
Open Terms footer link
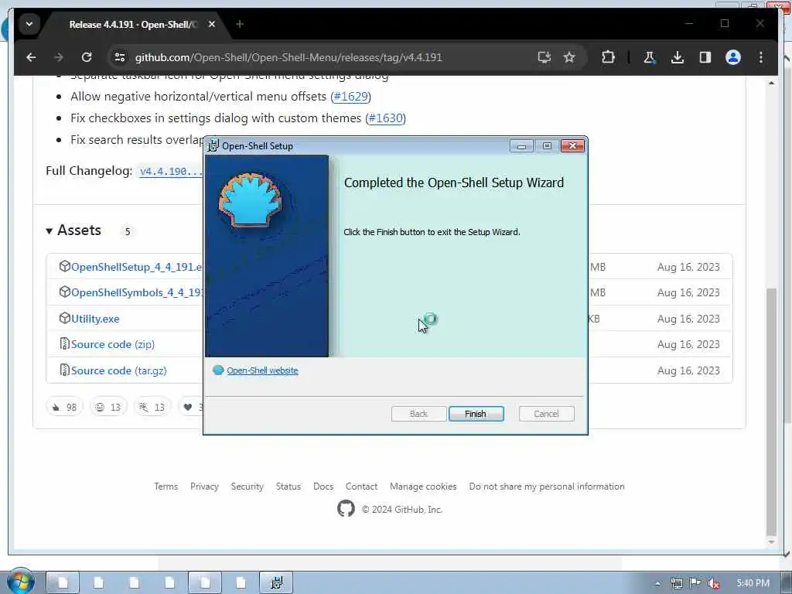tap(166, 486)
